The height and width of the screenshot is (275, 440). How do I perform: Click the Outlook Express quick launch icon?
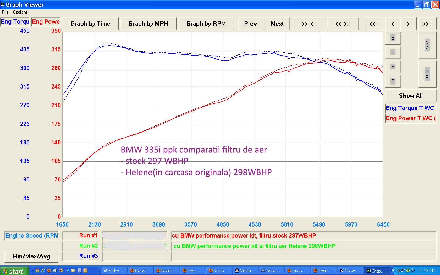[55, 271]
